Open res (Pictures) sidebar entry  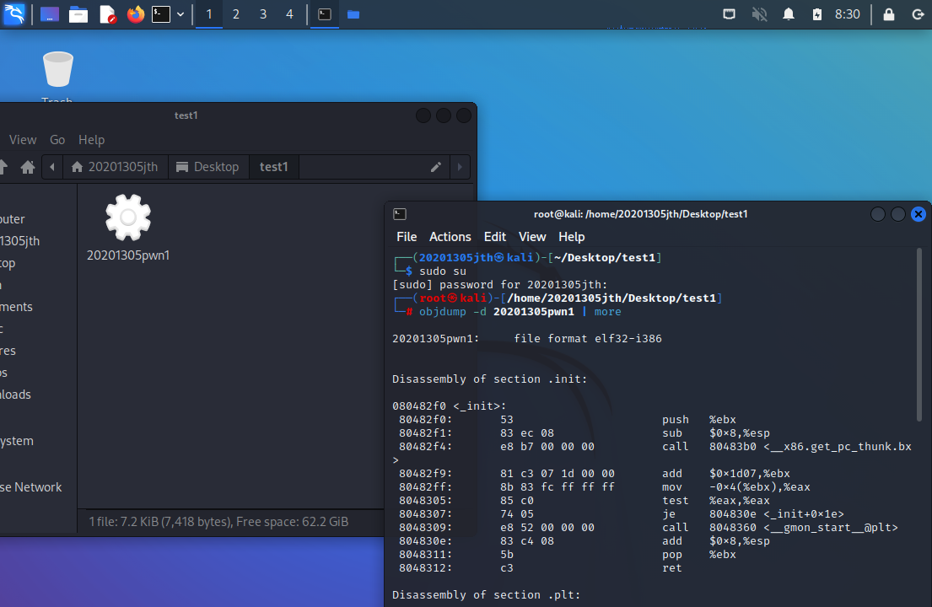8,351
